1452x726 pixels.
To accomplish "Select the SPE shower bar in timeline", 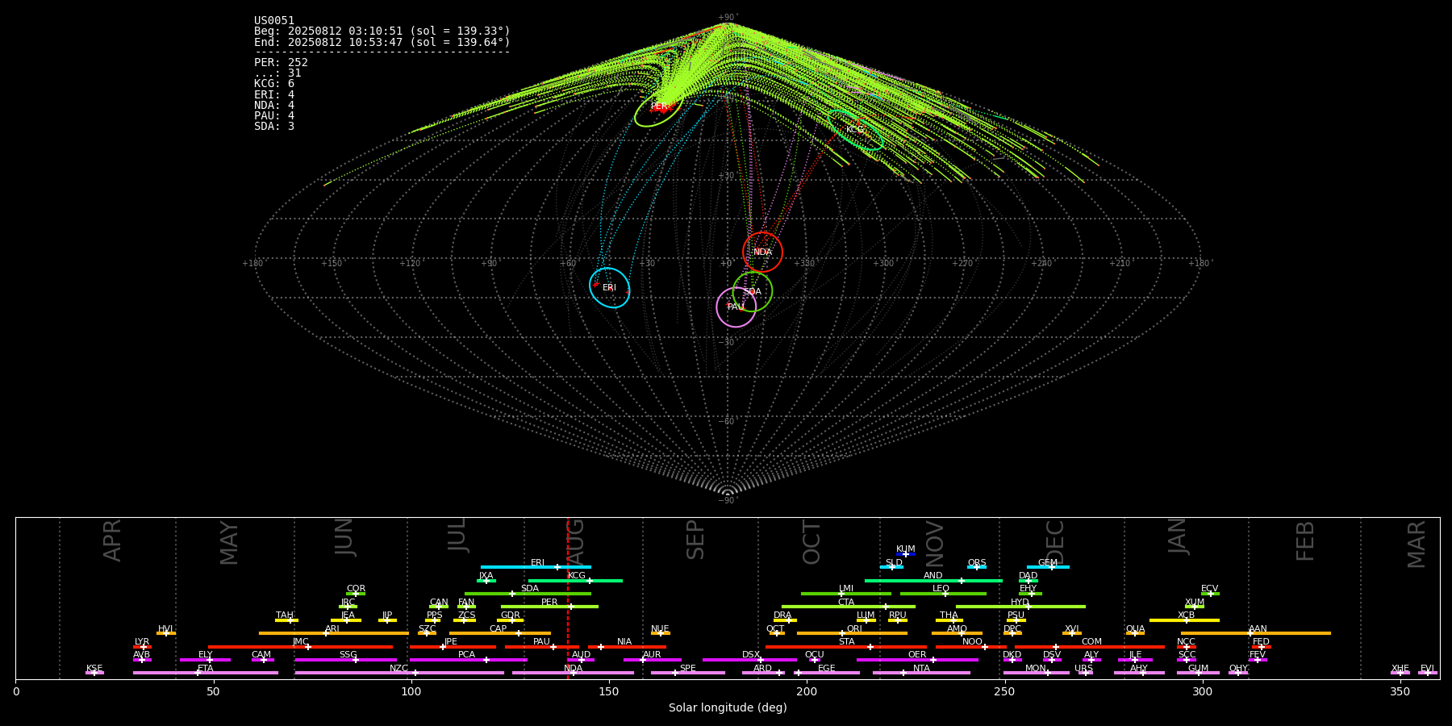I will pyautogui.click(x=688, y=673).
